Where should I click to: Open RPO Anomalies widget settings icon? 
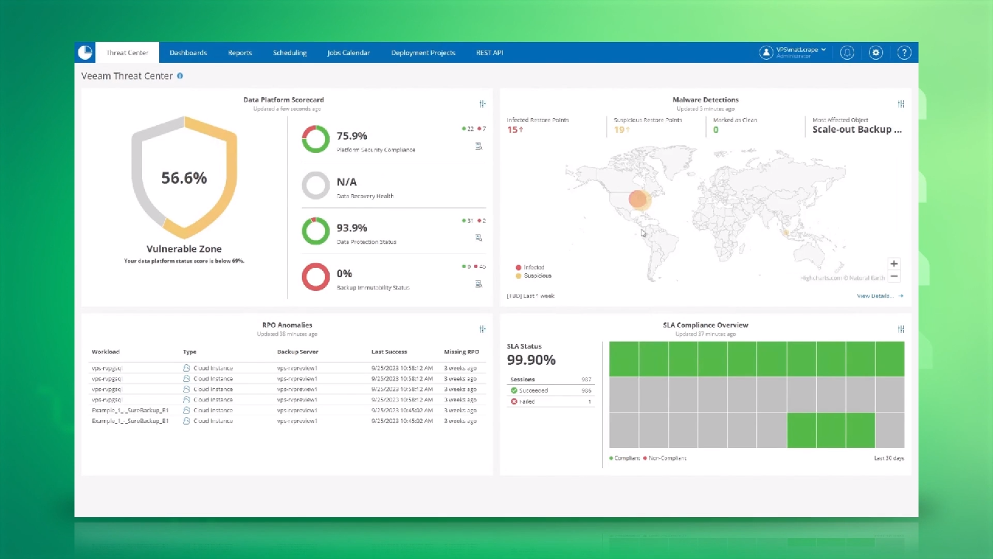click(x=483, y=329)
